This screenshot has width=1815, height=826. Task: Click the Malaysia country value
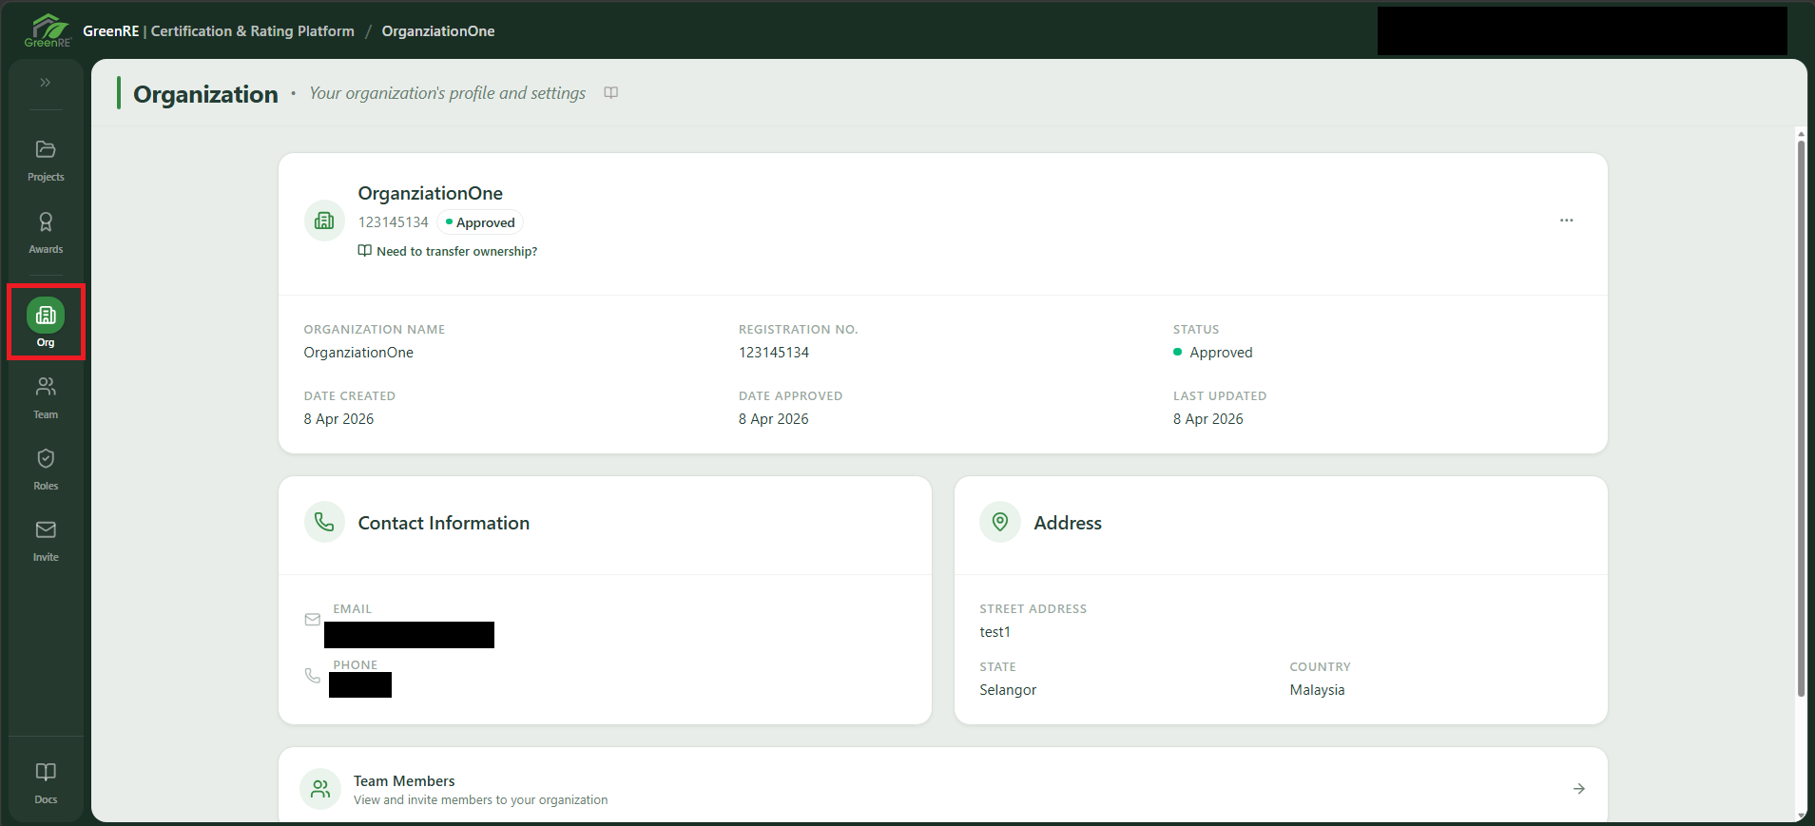tap(1317, 690)
